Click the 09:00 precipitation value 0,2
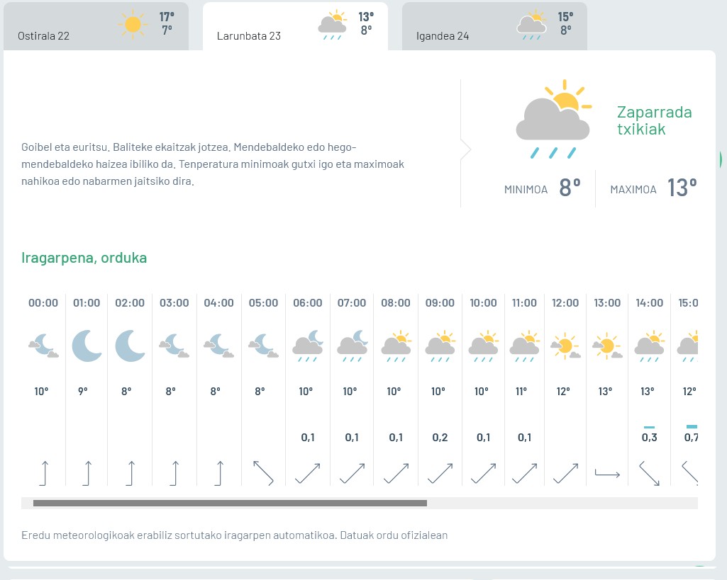The height and width of the screenshot is (580, 727). pyautogui.click(x=440, y=437)
